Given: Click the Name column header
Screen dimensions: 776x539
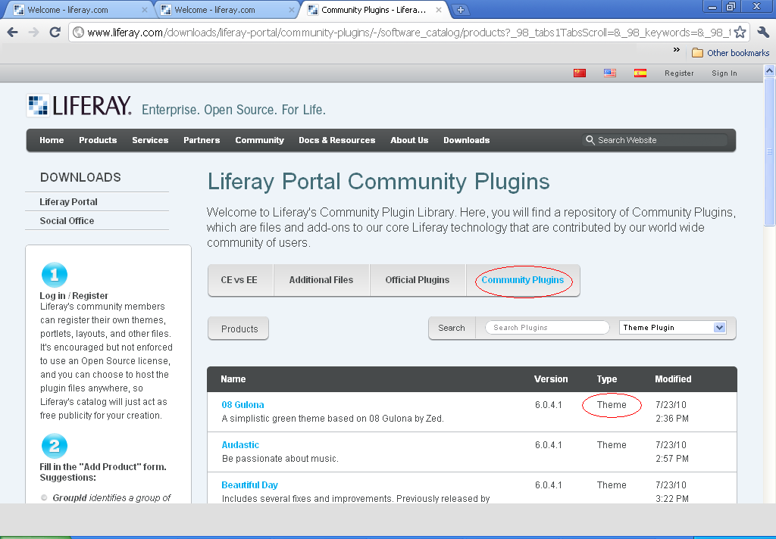Looking at the screenshot, I should pyautogui.click(x=233, y=379).
